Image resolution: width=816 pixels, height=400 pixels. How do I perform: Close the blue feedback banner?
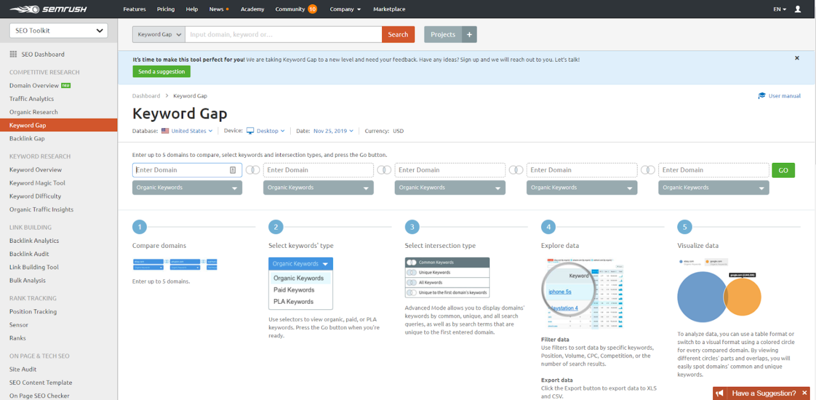[x=797, y=58]
